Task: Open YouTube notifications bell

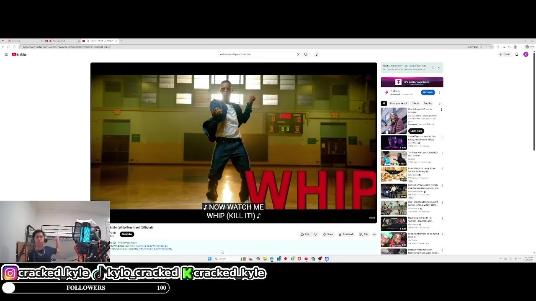Action: (x=517, y=54)
